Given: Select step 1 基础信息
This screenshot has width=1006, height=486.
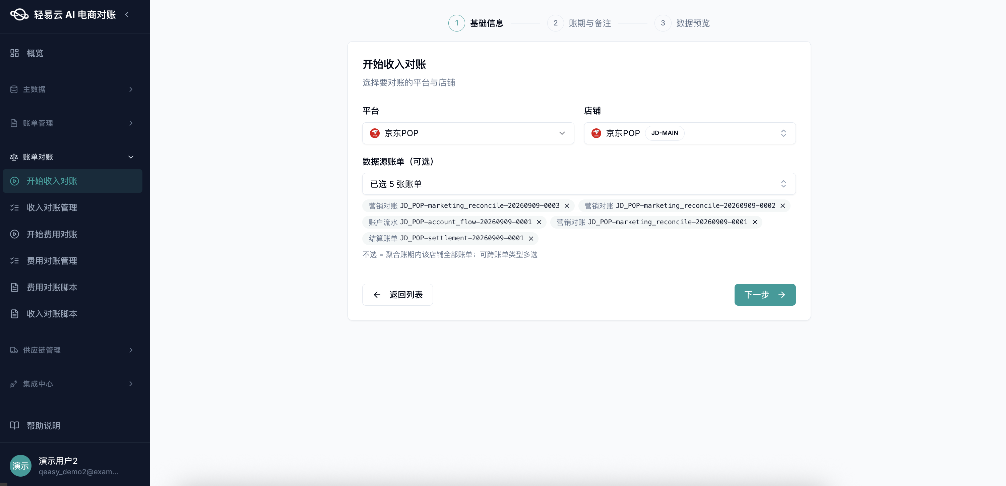Looking at the screenshot, I should coord(476,23).
